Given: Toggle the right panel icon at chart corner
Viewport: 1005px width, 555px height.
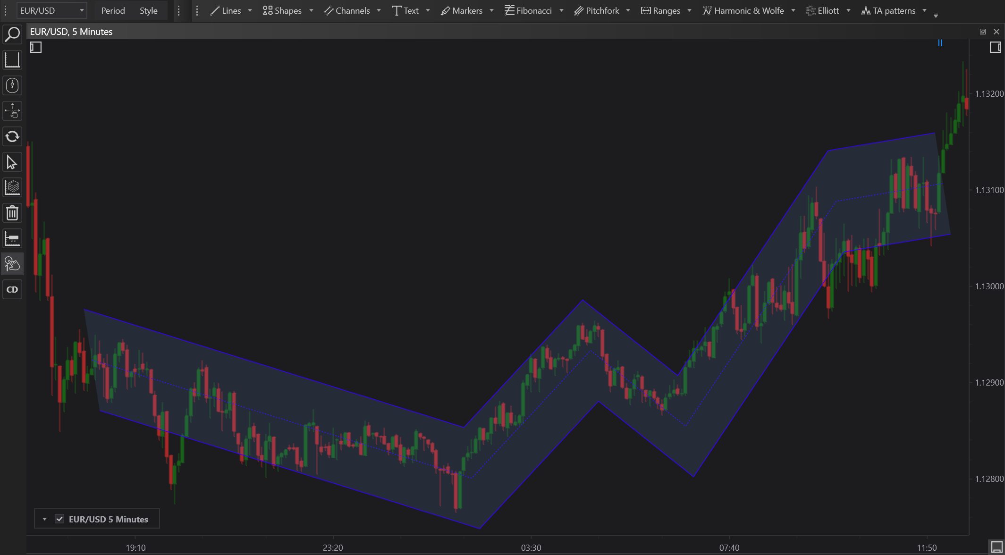Looking at the screenshot, I should click(x=995, y=47).
